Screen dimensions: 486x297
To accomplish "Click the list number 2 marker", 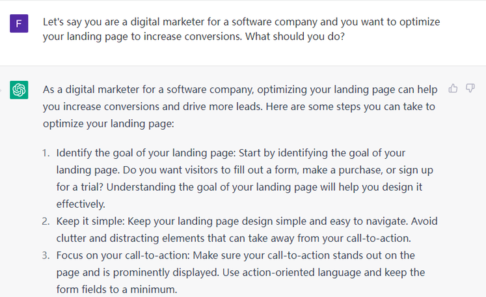I will point(46,221).
